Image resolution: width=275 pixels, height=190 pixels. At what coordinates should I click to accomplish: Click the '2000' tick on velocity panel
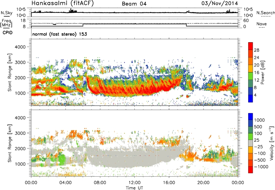click(x=20, y=149)
